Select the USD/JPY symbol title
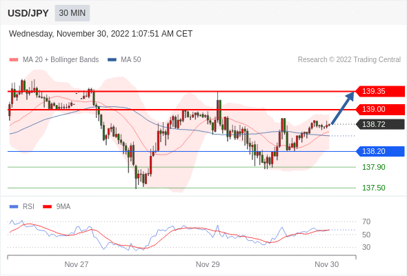The width and height of the screenshot is (407, 276). 28,13
